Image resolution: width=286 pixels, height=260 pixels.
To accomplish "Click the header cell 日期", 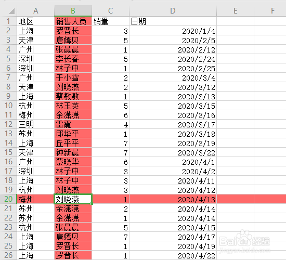I will 173,21.
